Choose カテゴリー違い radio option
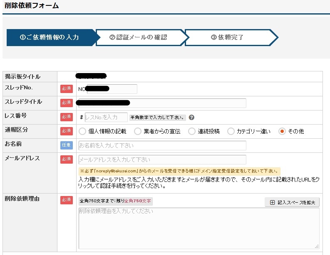Viewport: 330px width, 255px height. pyautogui.click(x=231, y=132)
